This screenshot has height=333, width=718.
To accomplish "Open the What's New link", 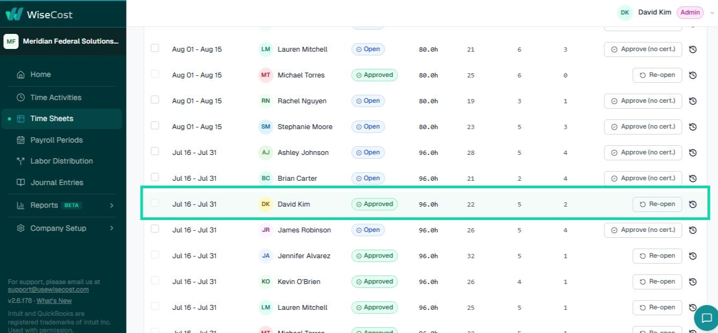I will click(54, 301).
